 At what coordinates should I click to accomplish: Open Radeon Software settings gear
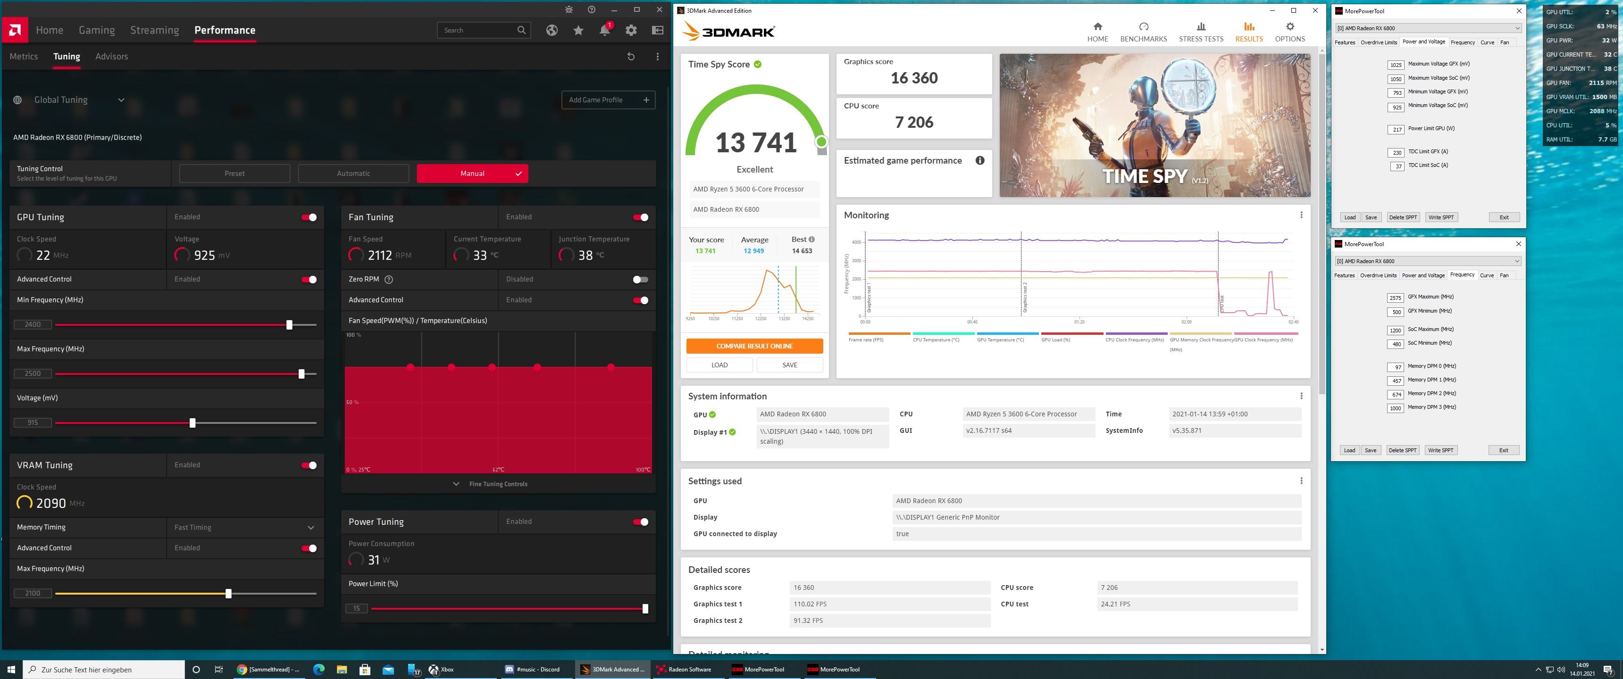tap(631, 30)
